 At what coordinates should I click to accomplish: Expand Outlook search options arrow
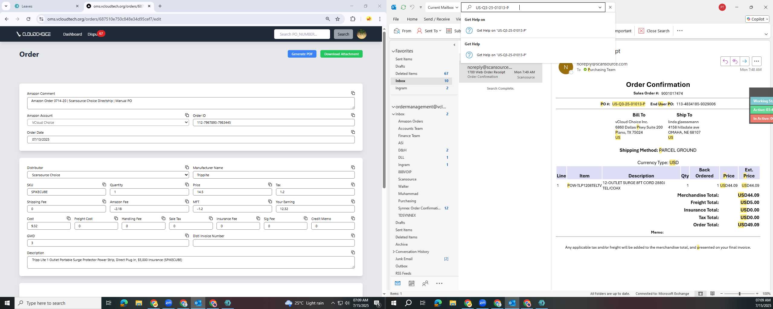click(600, 7)
